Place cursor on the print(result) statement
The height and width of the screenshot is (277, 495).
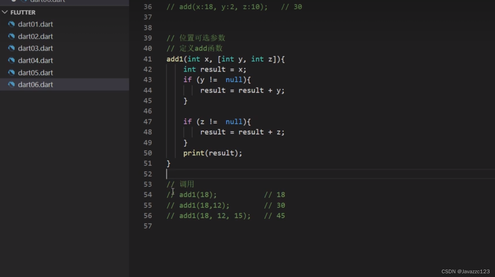pos(213,153)
